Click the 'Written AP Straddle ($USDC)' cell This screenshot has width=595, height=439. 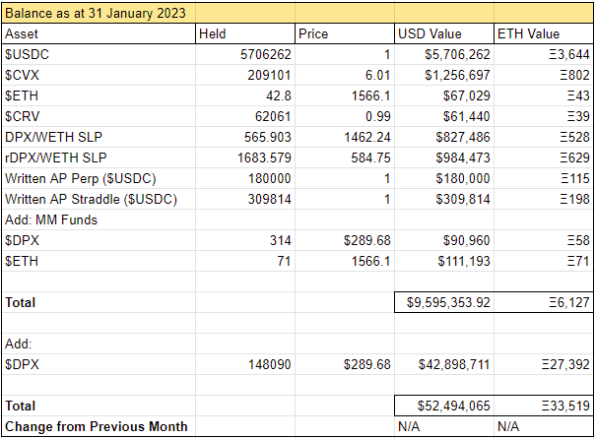(91, 199)
